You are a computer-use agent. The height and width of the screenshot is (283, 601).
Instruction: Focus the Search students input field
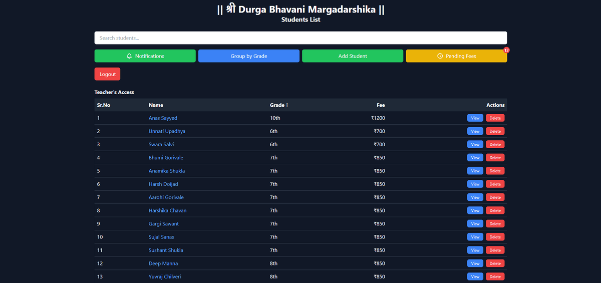pyautogui.click(x=300, y=38)
